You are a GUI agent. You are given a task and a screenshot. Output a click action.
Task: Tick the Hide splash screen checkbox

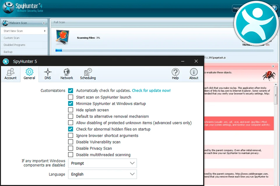tap(71, 110)
